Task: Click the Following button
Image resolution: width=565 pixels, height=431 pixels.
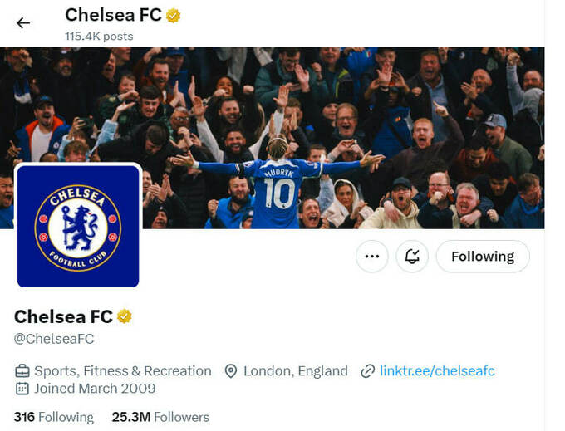Action: pyautogui.click(x=483, y=257)
